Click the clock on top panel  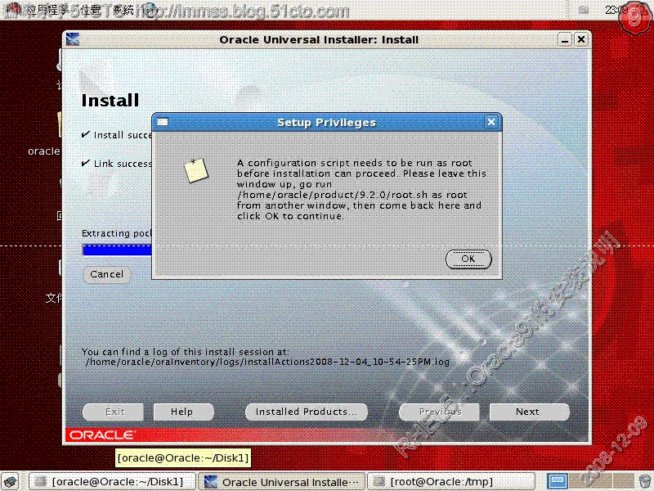[616, 10]
